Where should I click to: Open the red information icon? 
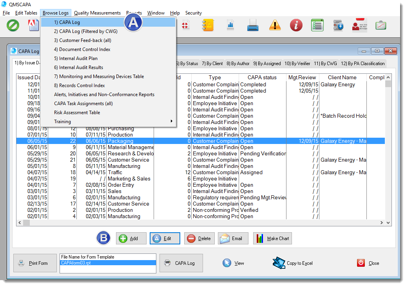296,26
